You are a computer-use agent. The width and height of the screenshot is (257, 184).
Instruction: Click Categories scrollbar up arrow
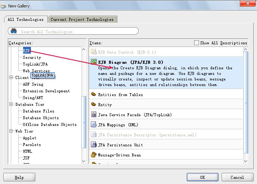coord(83,49)
